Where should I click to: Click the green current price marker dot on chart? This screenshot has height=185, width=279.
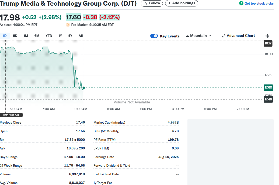(84, 88)
